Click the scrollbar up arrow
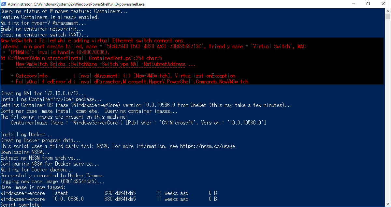Image resolution: width=391 pixels, height=207 pixels. (388, 11)
